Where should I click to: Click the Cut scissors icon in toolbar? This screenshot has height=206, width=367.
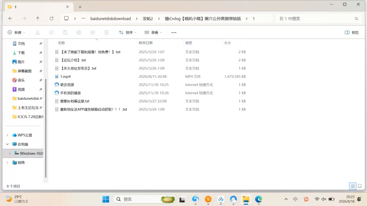click(x=38, y=33)
